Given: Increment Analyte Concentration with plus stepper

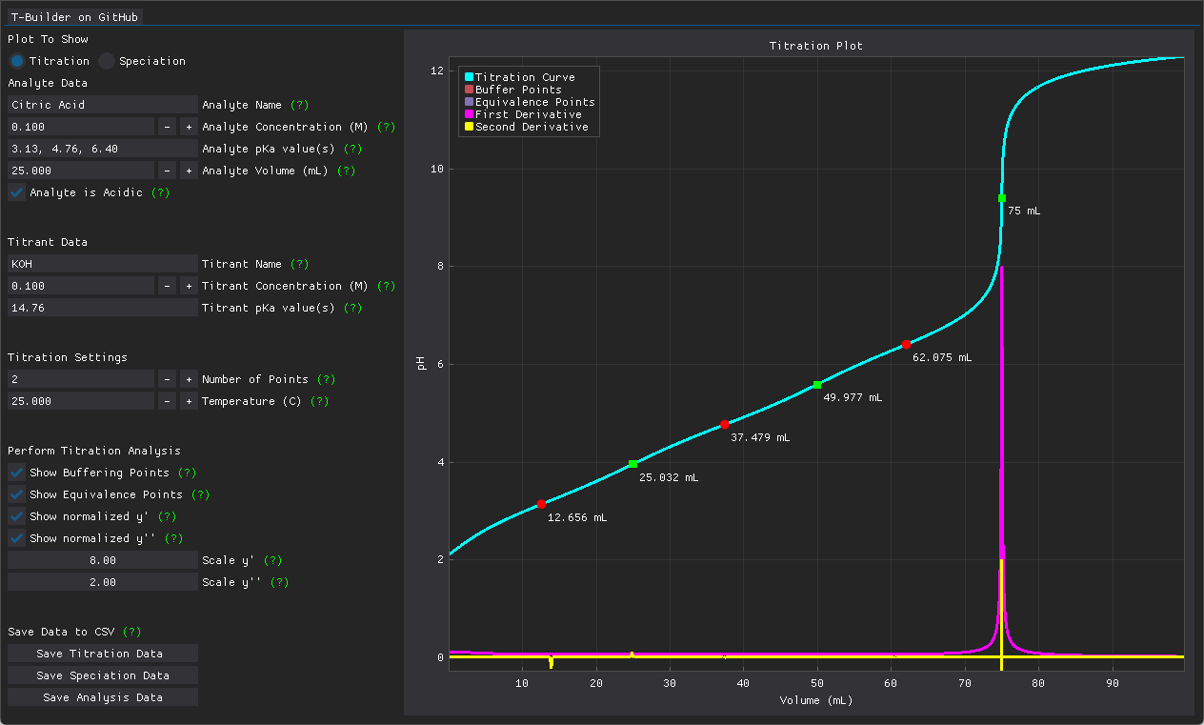Looking at the screenshot, I should [188, 126].
